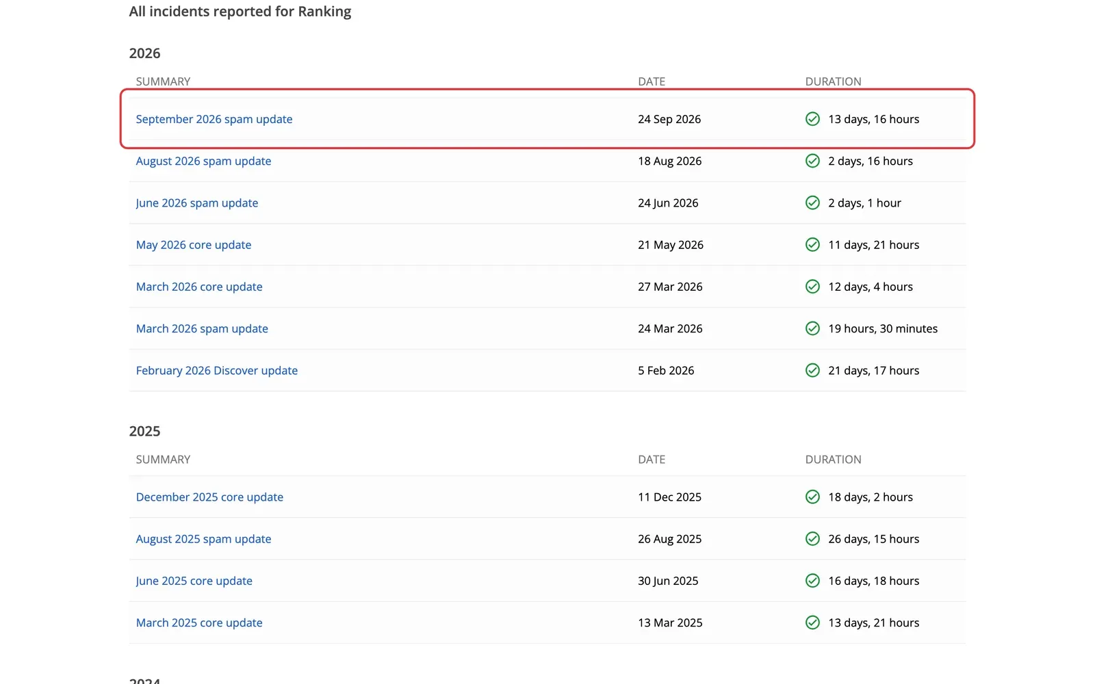Select the duration text 16 days, 18 hours

(874, 581)
